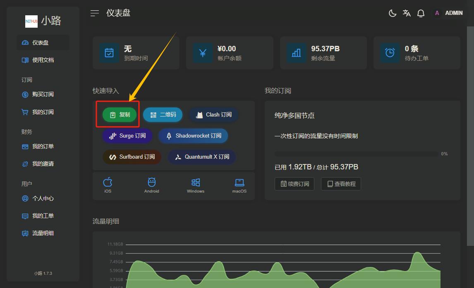
Task: Click the subscription traffic usage progress bar
Action: [x=356, y=154]
